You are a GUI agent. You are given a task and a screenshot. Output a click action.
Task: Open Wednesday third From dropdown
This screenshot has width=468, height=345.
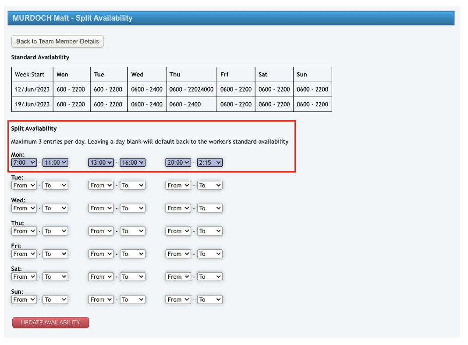tap(178, 208)
